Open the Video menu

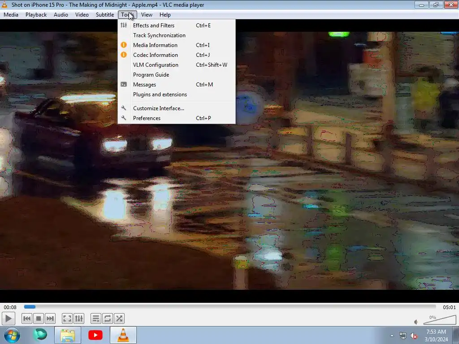tap(82, 15)
